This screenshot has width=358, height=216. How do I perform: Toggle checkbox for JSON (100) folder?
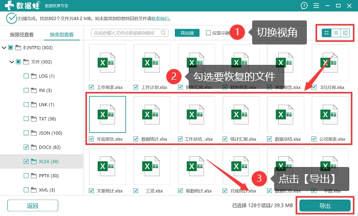coord(26,133)
